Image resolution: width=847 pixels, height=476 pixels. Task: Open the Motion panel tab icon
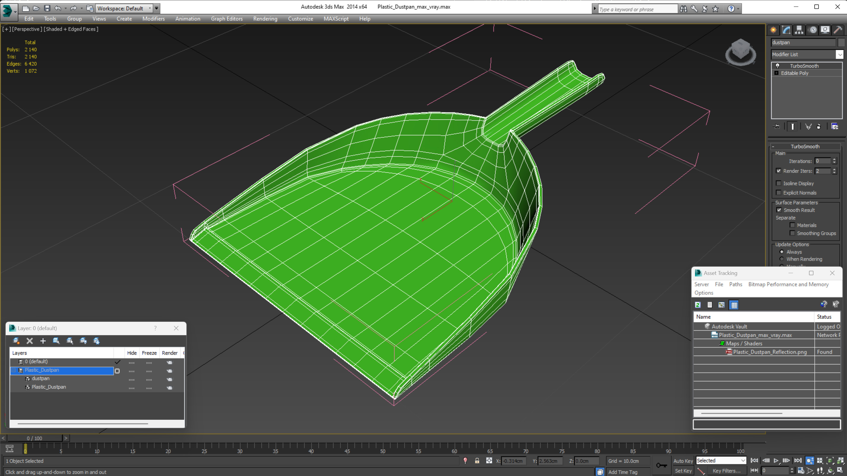(x=813, y=30)
